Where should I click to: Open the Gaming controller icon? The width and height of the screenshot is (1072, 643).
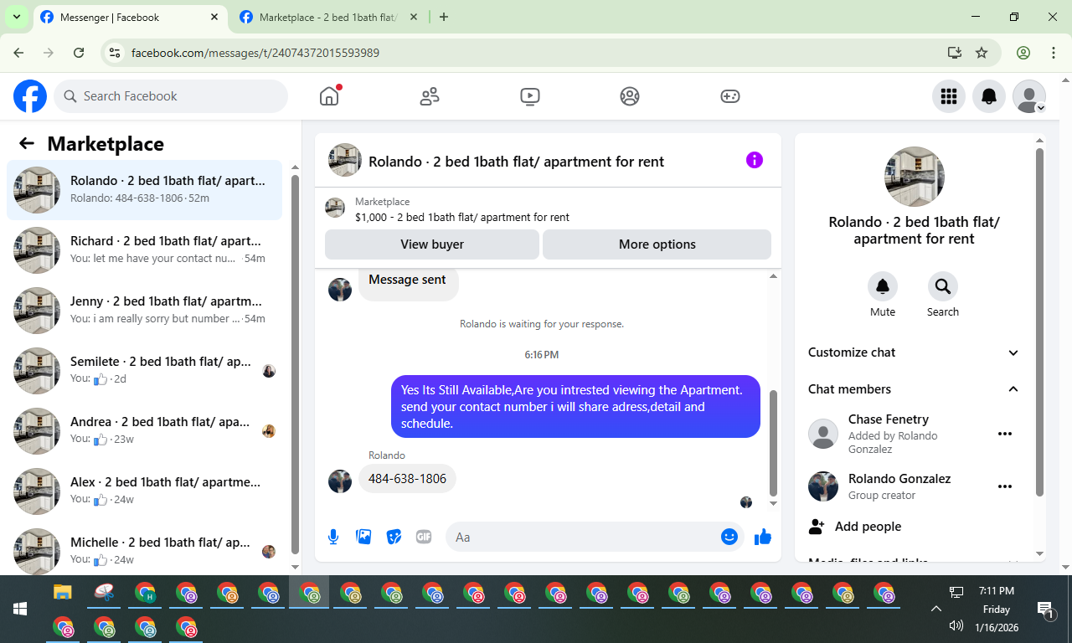coord(730,96)
